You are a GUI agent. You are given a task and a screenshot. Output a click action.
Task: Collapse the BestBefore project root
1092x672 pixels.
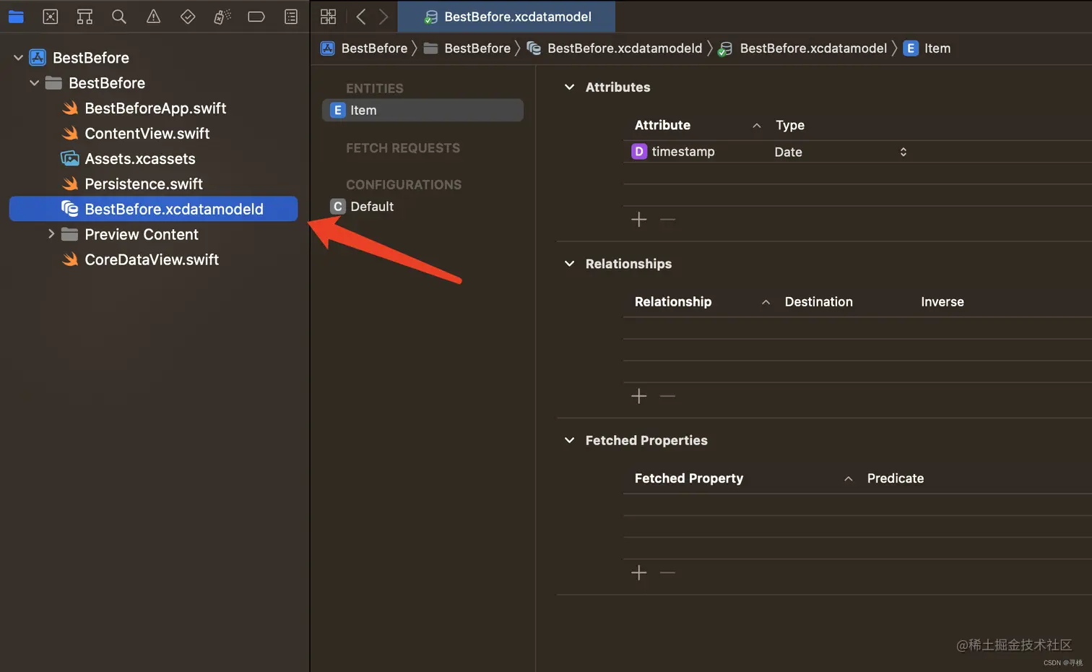(18, 58)
